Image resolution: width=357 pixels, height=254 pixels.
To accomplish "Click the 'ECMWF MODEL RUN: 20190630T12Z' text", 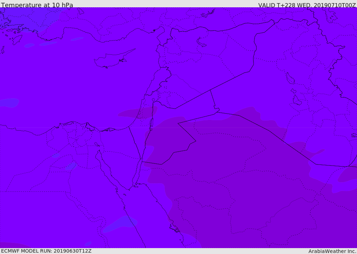I will pyautogui.click(x=46, y=251).
